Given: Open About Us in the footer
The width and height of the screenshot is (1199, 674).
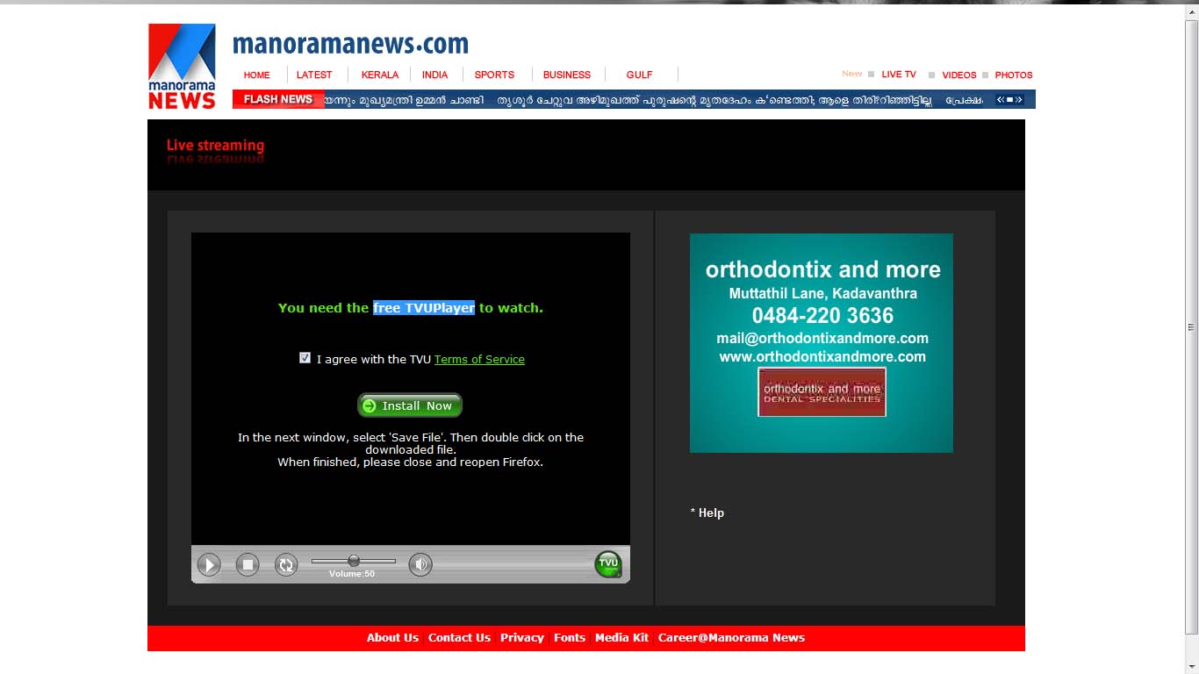Looking at the screenshot, I should [x=392, y=638].
